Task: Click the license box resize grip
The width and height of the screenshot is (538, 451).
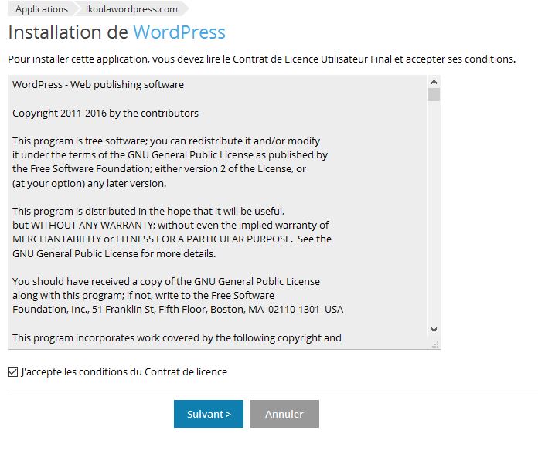Action: click(x=434, y=344)
